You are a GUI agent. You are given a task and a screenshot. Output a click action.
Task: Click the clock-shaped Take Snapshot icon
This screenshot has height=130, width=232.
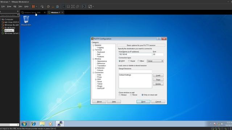[48, 6]
